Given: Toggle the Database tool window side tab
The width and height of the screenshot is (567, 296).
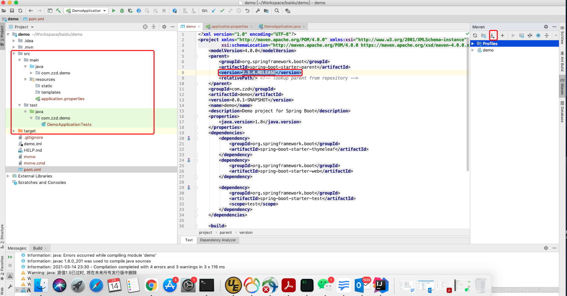Looking at the screenshot, I should click(x=562, y=111).
